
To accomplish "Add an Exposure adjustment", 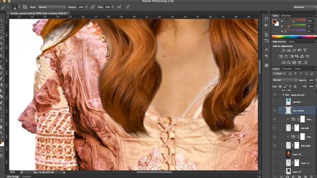I will point(300,50).
